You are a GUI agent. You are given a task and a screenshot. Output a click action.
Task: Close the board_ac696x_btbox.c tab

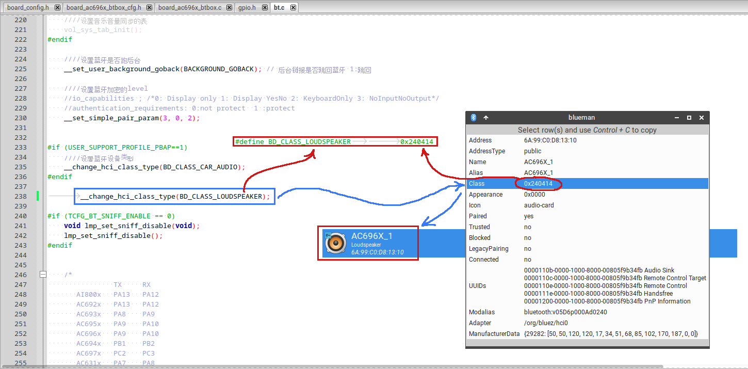pos(230,8)
